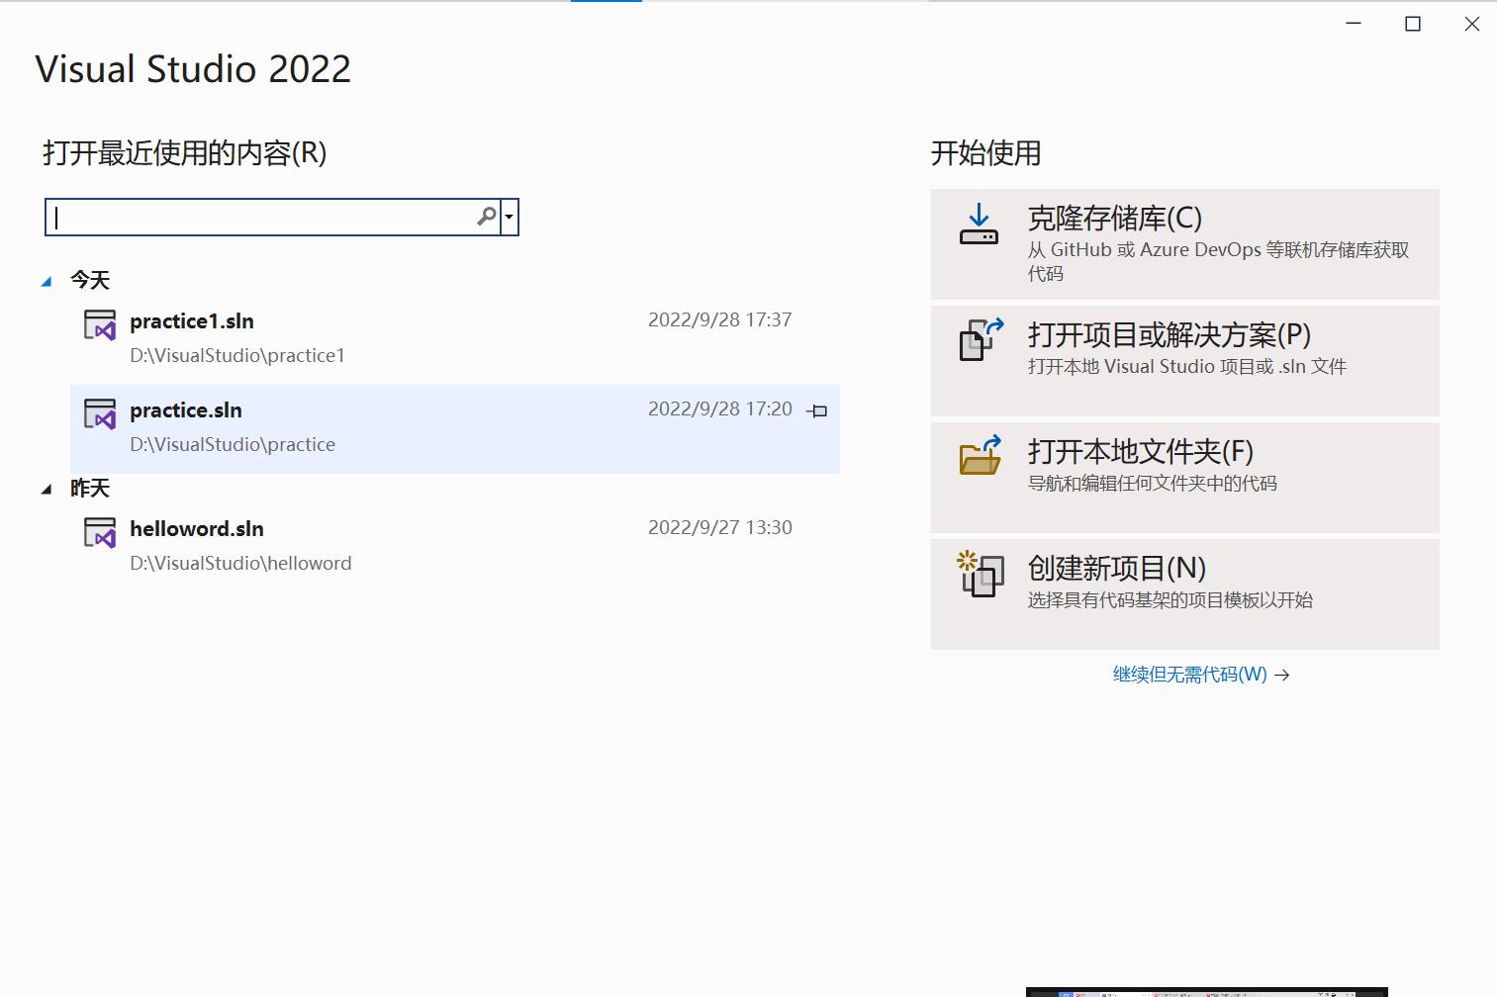Click the open local folder icon
The height and width of the screenshot is (997, 1497).
(x=981, y=455)
